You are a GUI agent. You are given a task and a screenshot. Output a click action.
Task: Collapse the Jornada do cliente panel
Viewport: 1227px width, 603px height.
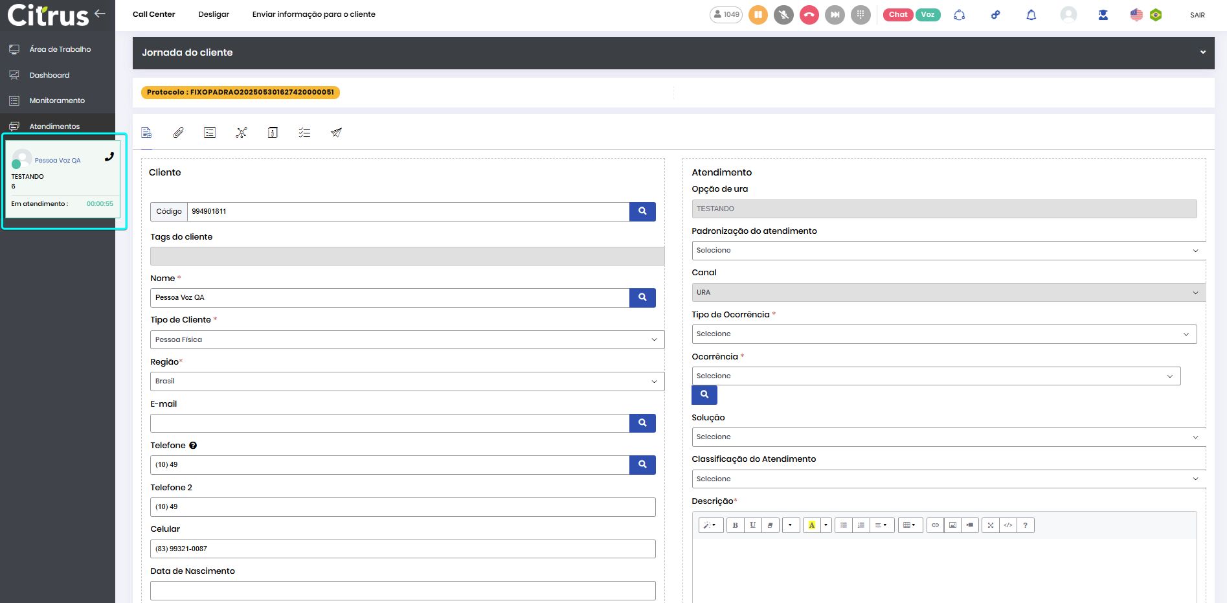tap(1202, 52)
